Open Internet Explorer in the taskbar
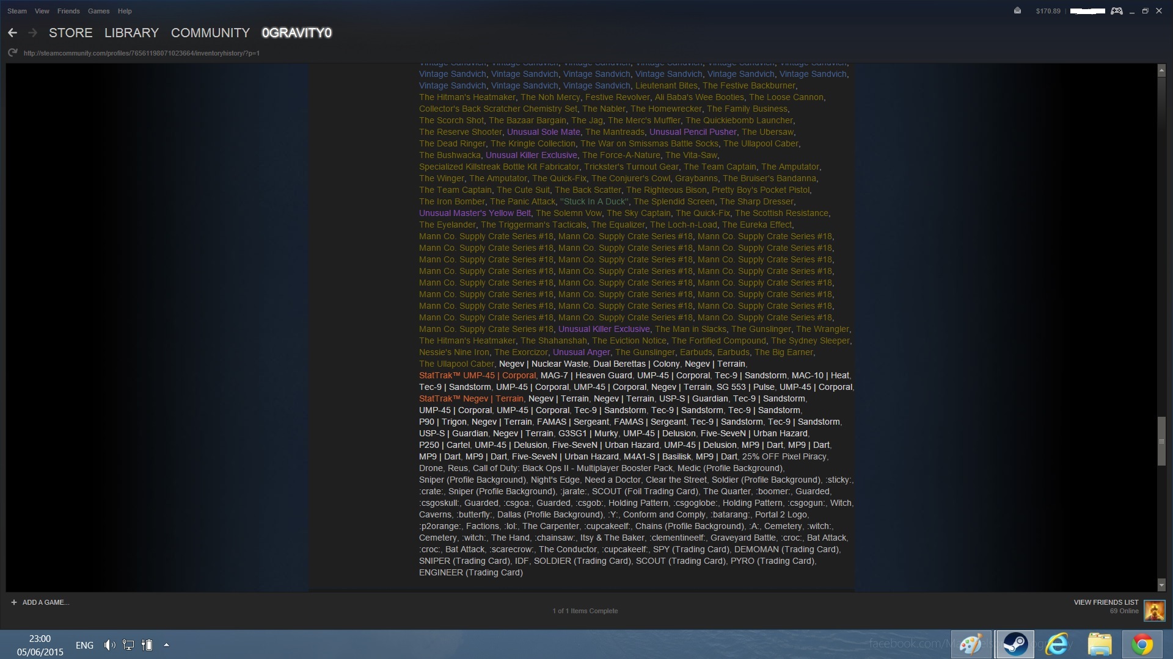This screenshot has height=659, width=1173. click(1057, 644)
